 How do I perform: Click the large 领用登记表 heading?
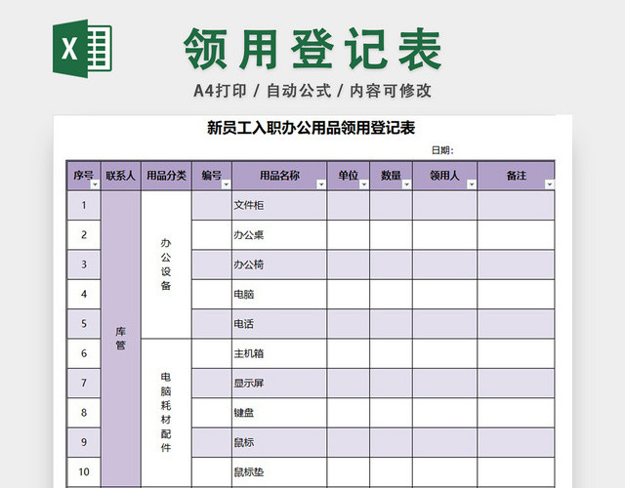pos(312,49)
